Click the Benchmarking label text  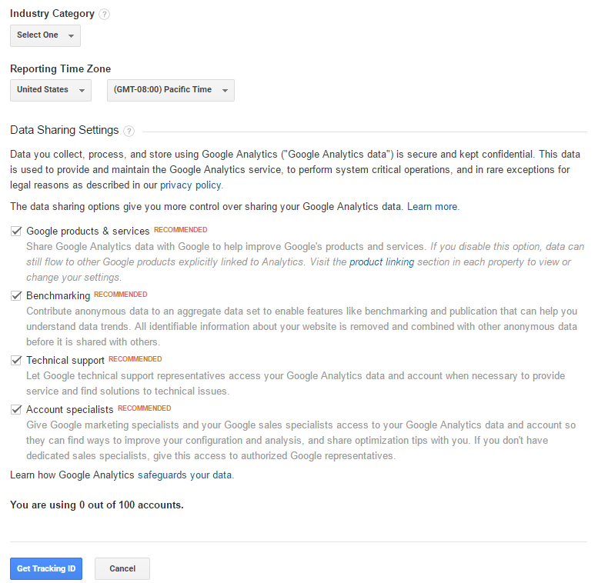tap(58, 296)
